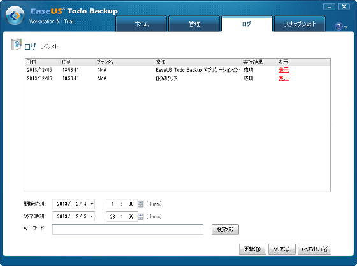
Task: Click the キーワード input field
Action: pyautogui.click(x=127, y=229)
